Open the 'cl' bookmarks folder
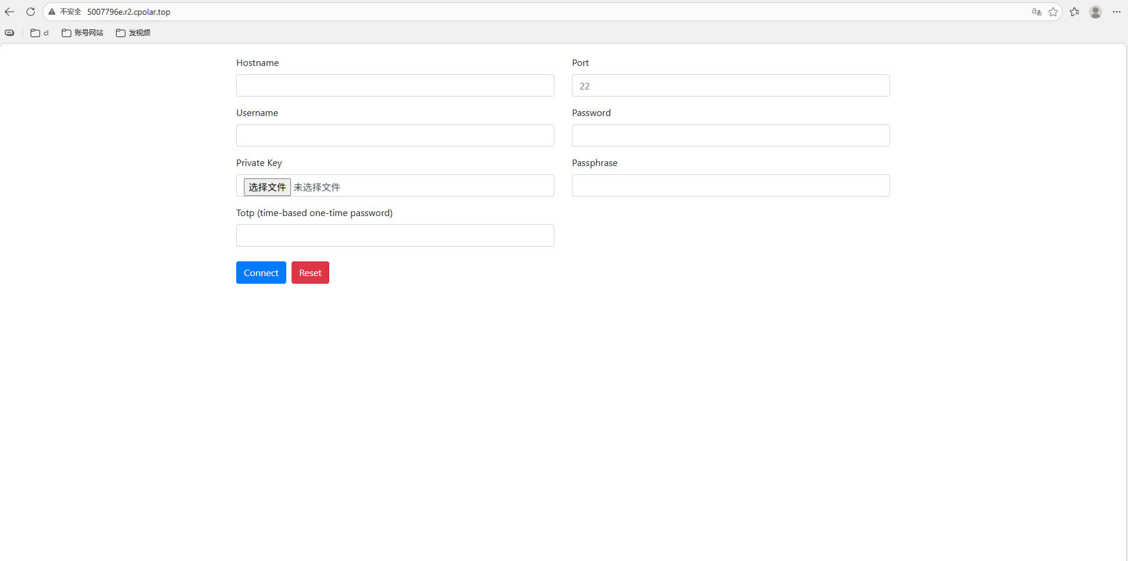Viewport: 1128px width, 561px height. tap(39, 33)
